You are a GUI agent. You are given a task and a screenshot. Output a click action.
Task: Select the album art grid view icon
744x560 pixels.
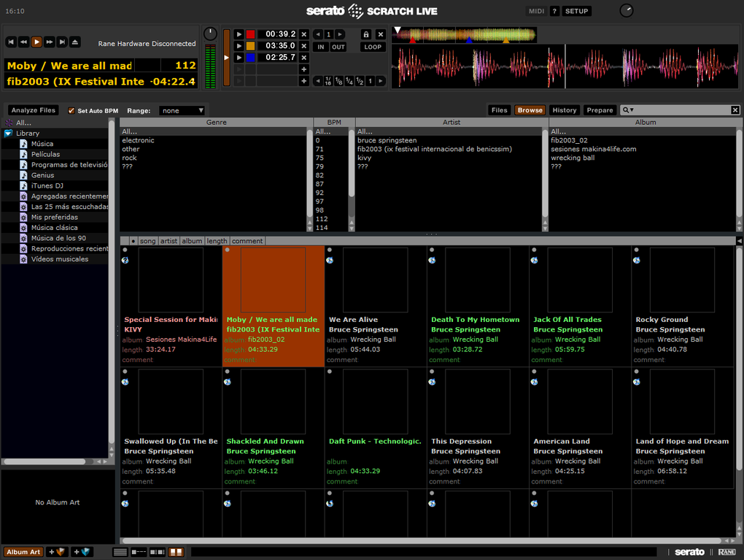click(176, 552)
